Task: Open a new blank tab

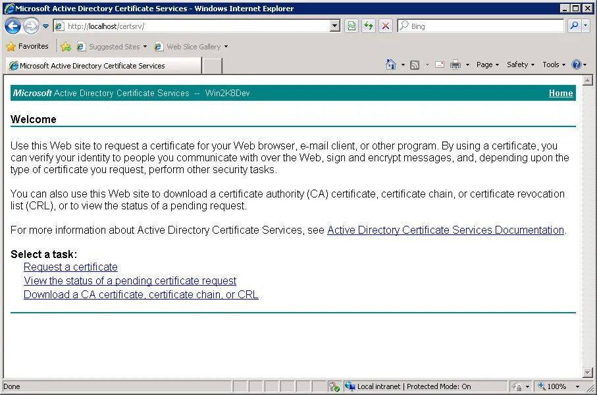Action: pyautogui.click(x=212, y=66)
